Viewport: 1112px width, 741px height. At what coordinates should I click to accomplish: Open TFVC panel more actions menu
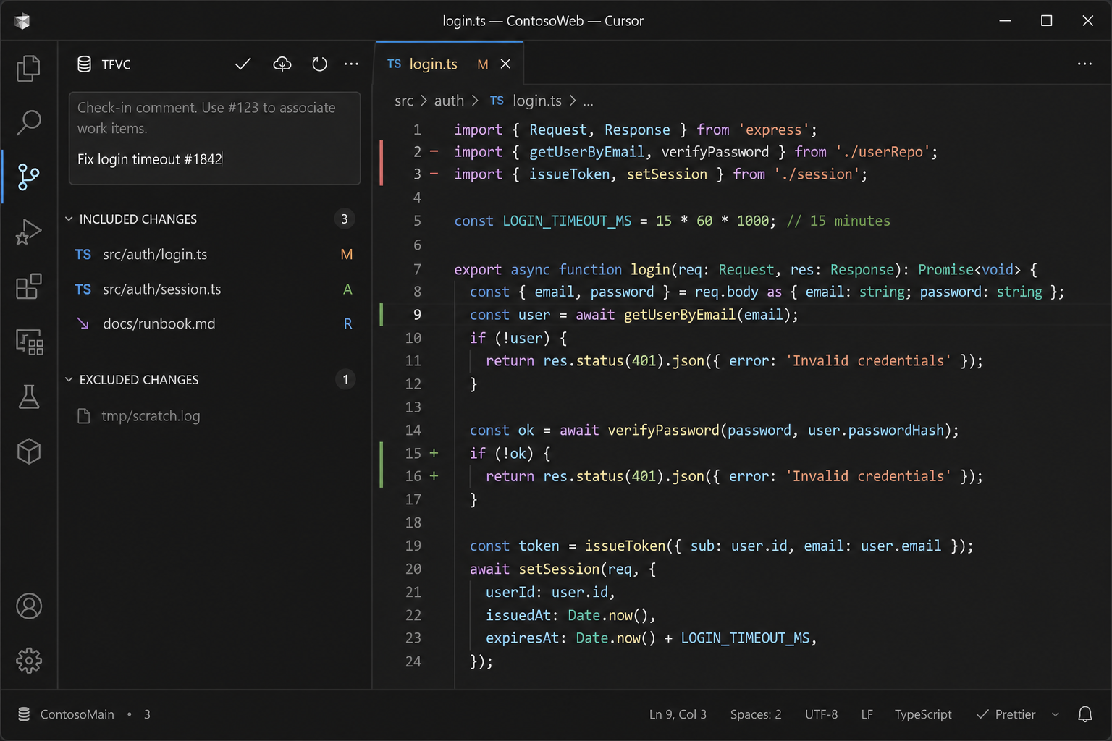click(351, 64)
